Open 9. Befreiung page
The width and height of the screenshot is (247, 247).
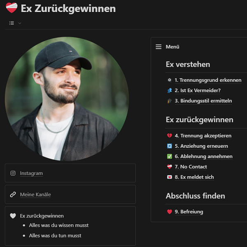(189, 212)
